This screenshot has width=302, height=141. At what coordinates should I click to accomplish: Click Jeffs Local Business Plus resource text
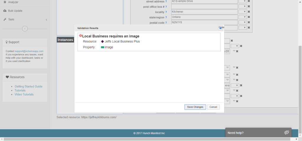point(122,41)
